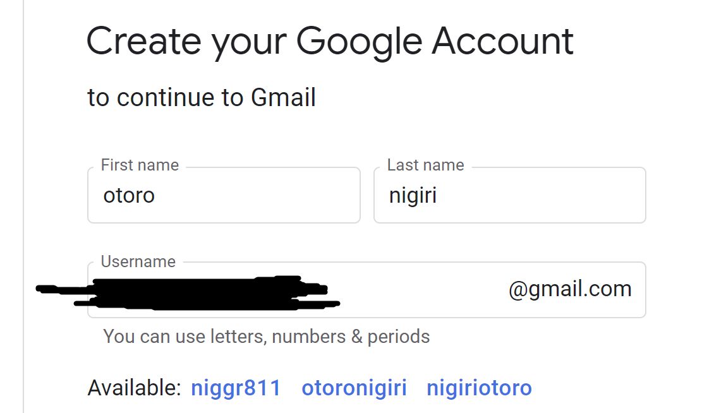This screenshot has height=413, width=702.
Task: Click the word Gmail in the subtitle
Action: [285, 97]
